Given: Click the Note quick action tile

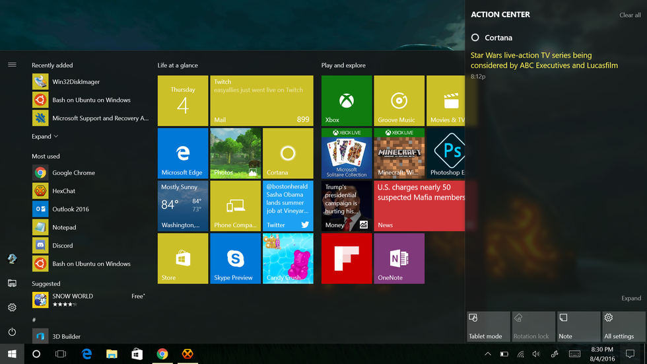Looking at the screenshot, I should pos(578,326).
